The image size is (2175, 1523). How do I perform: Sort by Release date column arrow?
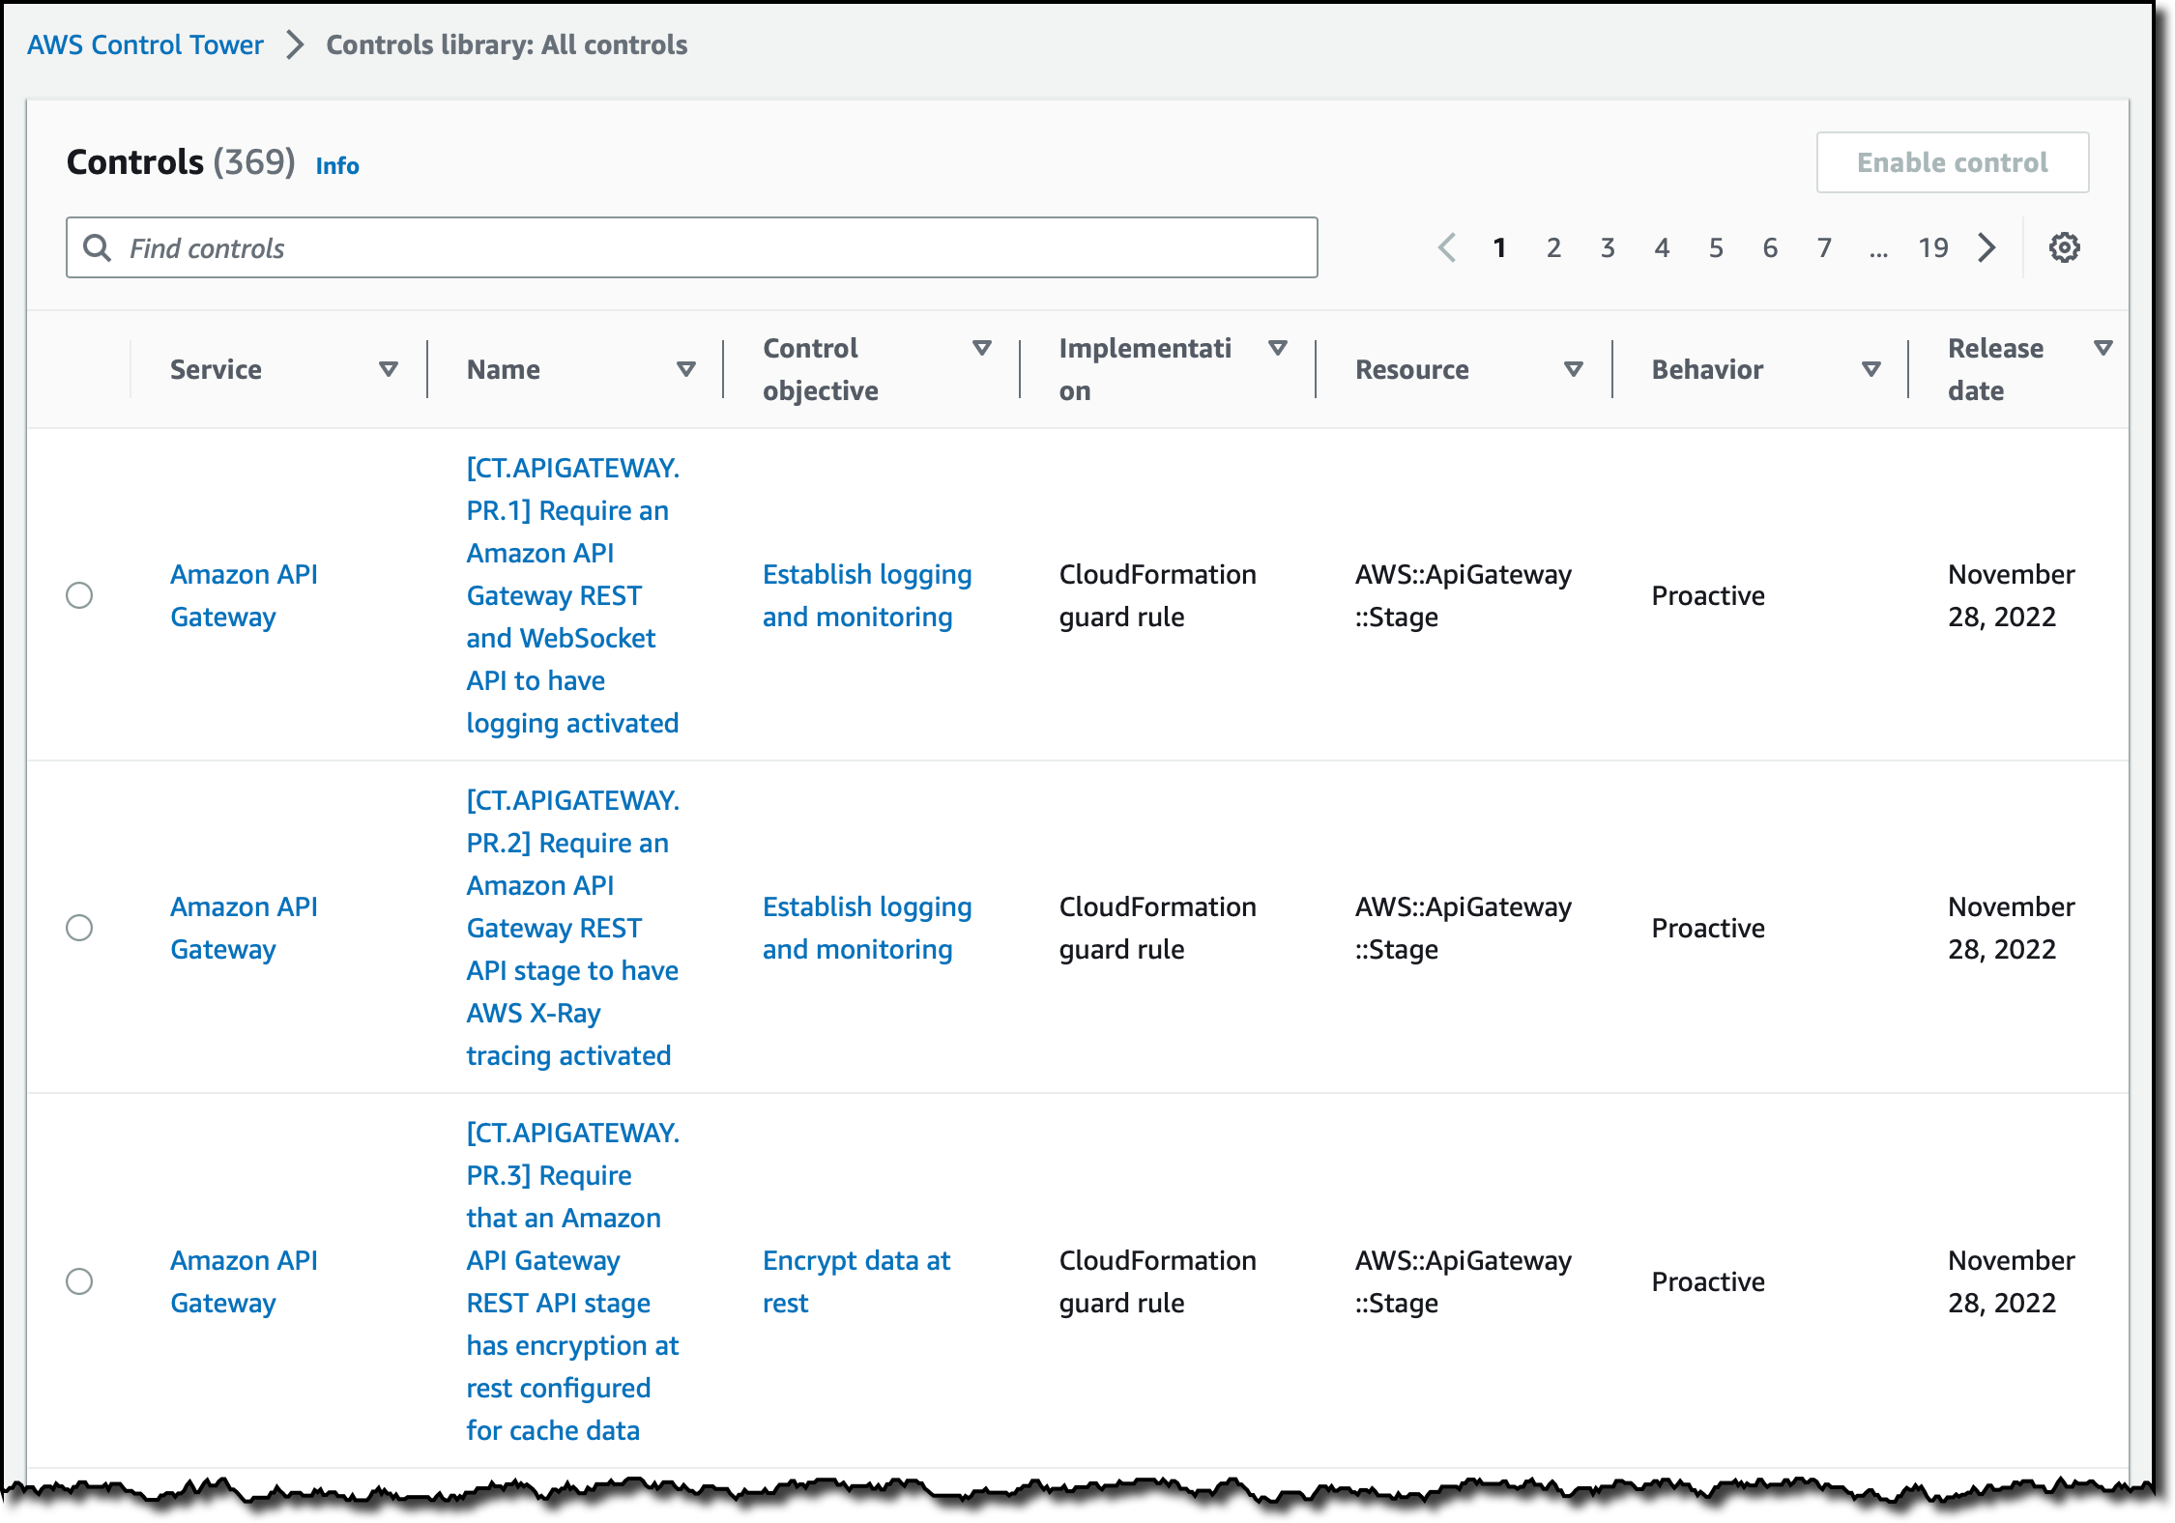tap(2102, 348)
